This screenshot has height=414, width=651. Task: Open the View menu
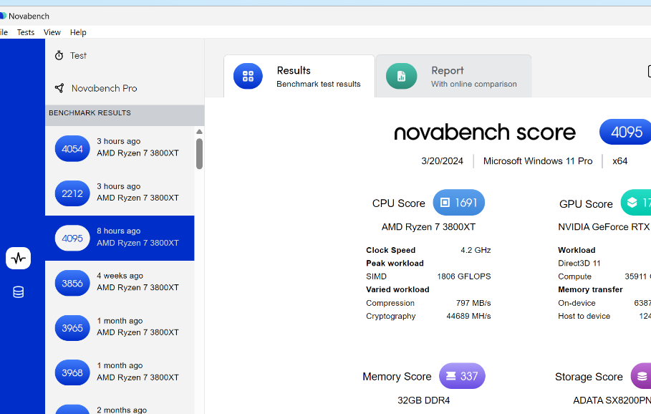point(52,32)
